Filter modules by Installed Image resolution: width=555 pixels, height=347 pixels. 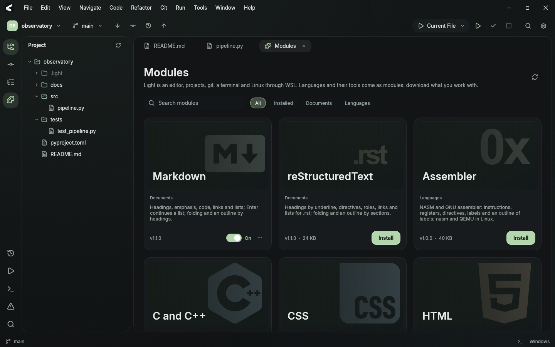pyautogui.click(x=283, y=103)
